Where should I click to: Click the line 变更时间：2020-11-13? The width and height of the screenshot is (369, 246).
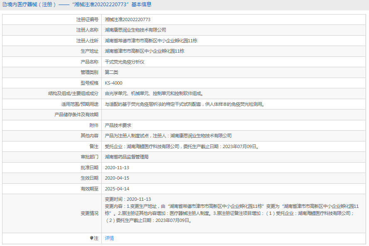tap(128, 199)
